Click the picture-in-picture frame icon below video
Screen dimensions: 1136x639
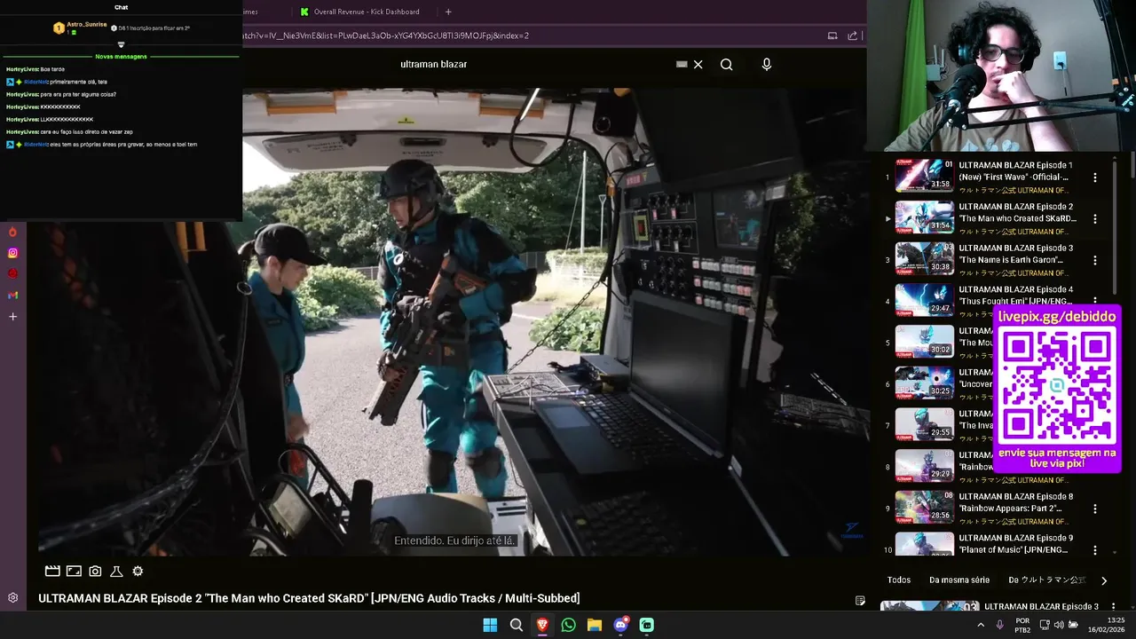[74, 572]
